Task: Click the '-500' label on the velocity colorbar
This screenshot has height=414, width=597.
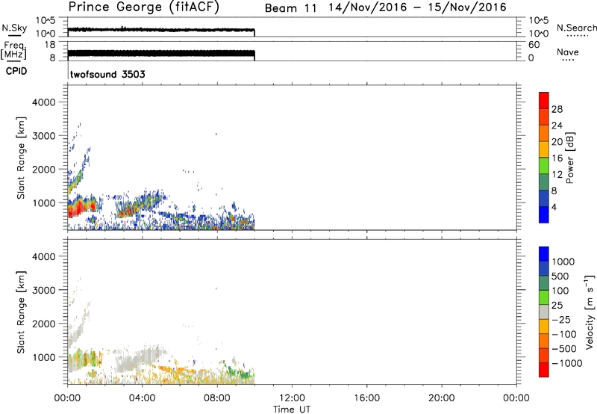Action: coord(564,349)
